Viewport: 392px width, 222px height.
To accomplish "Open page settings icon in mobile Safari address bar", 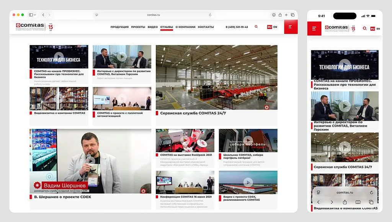I will (x=318, y=192).
